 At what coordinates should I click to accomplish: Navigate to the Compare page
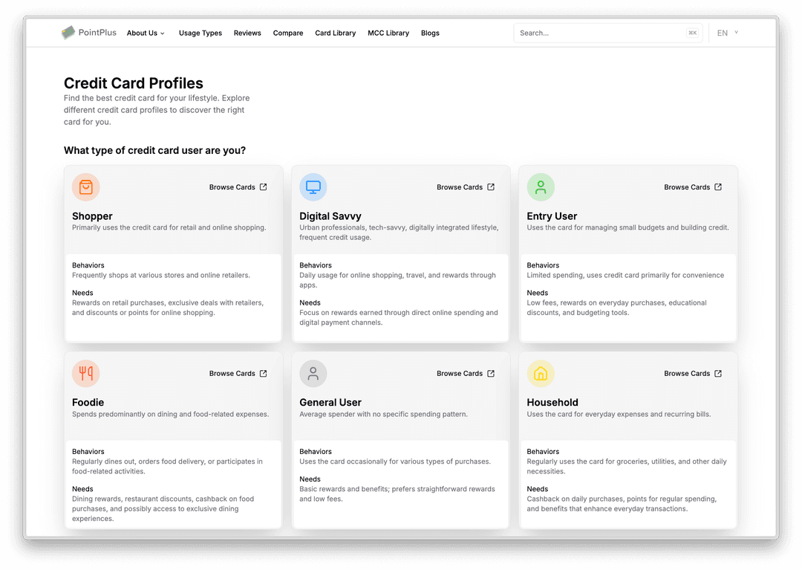tap(288, 33)
